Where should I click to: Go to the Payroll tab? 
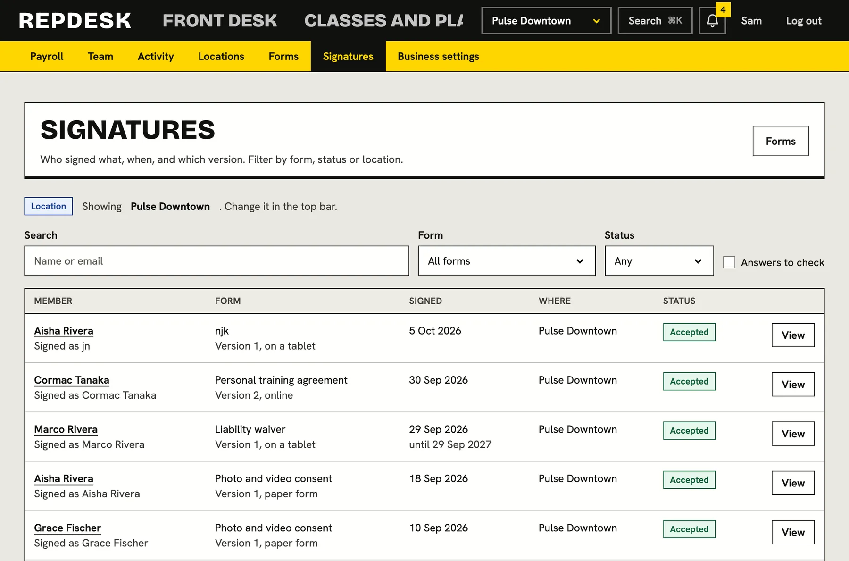(x=47, y=56)
